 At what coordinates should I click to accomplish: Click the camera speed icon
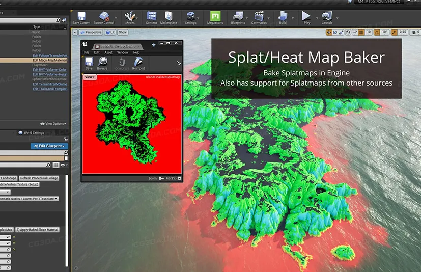point(414,32)
